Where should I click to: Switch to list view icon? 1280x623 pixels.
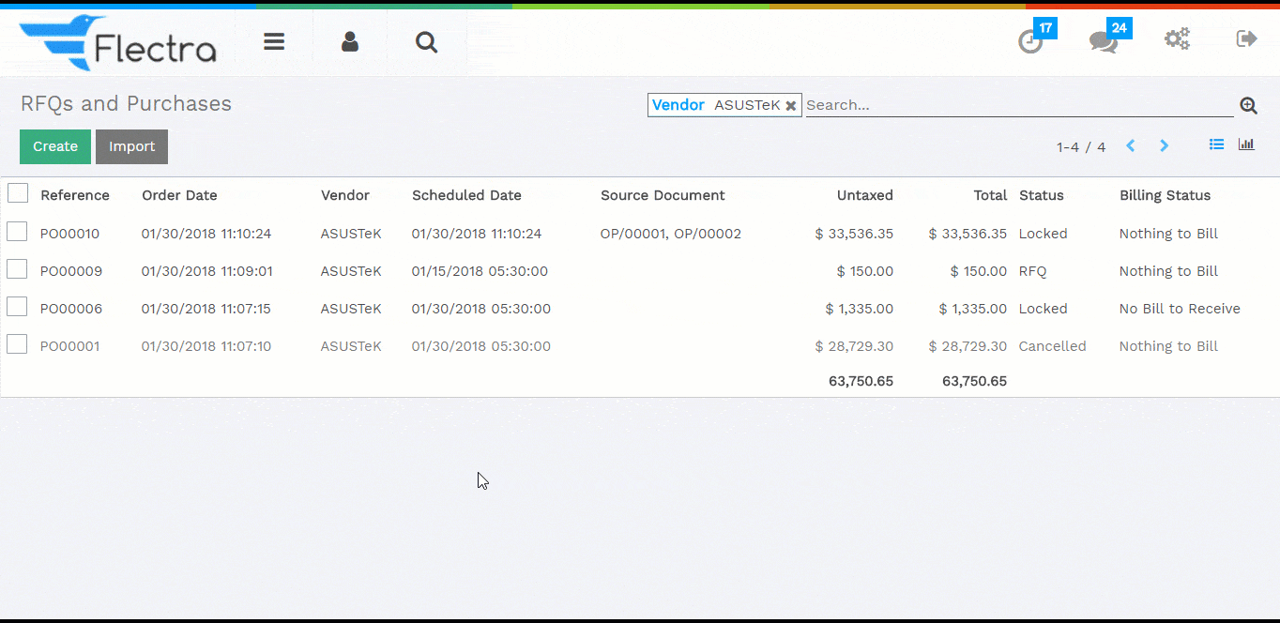pos(1216,144)
